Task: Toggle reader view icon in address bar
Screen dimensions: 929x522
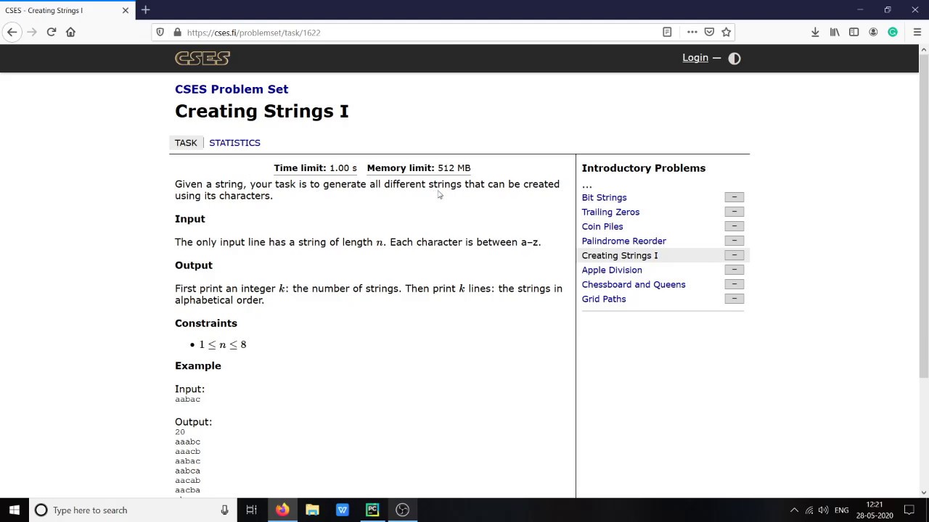Action: (667, 32)
